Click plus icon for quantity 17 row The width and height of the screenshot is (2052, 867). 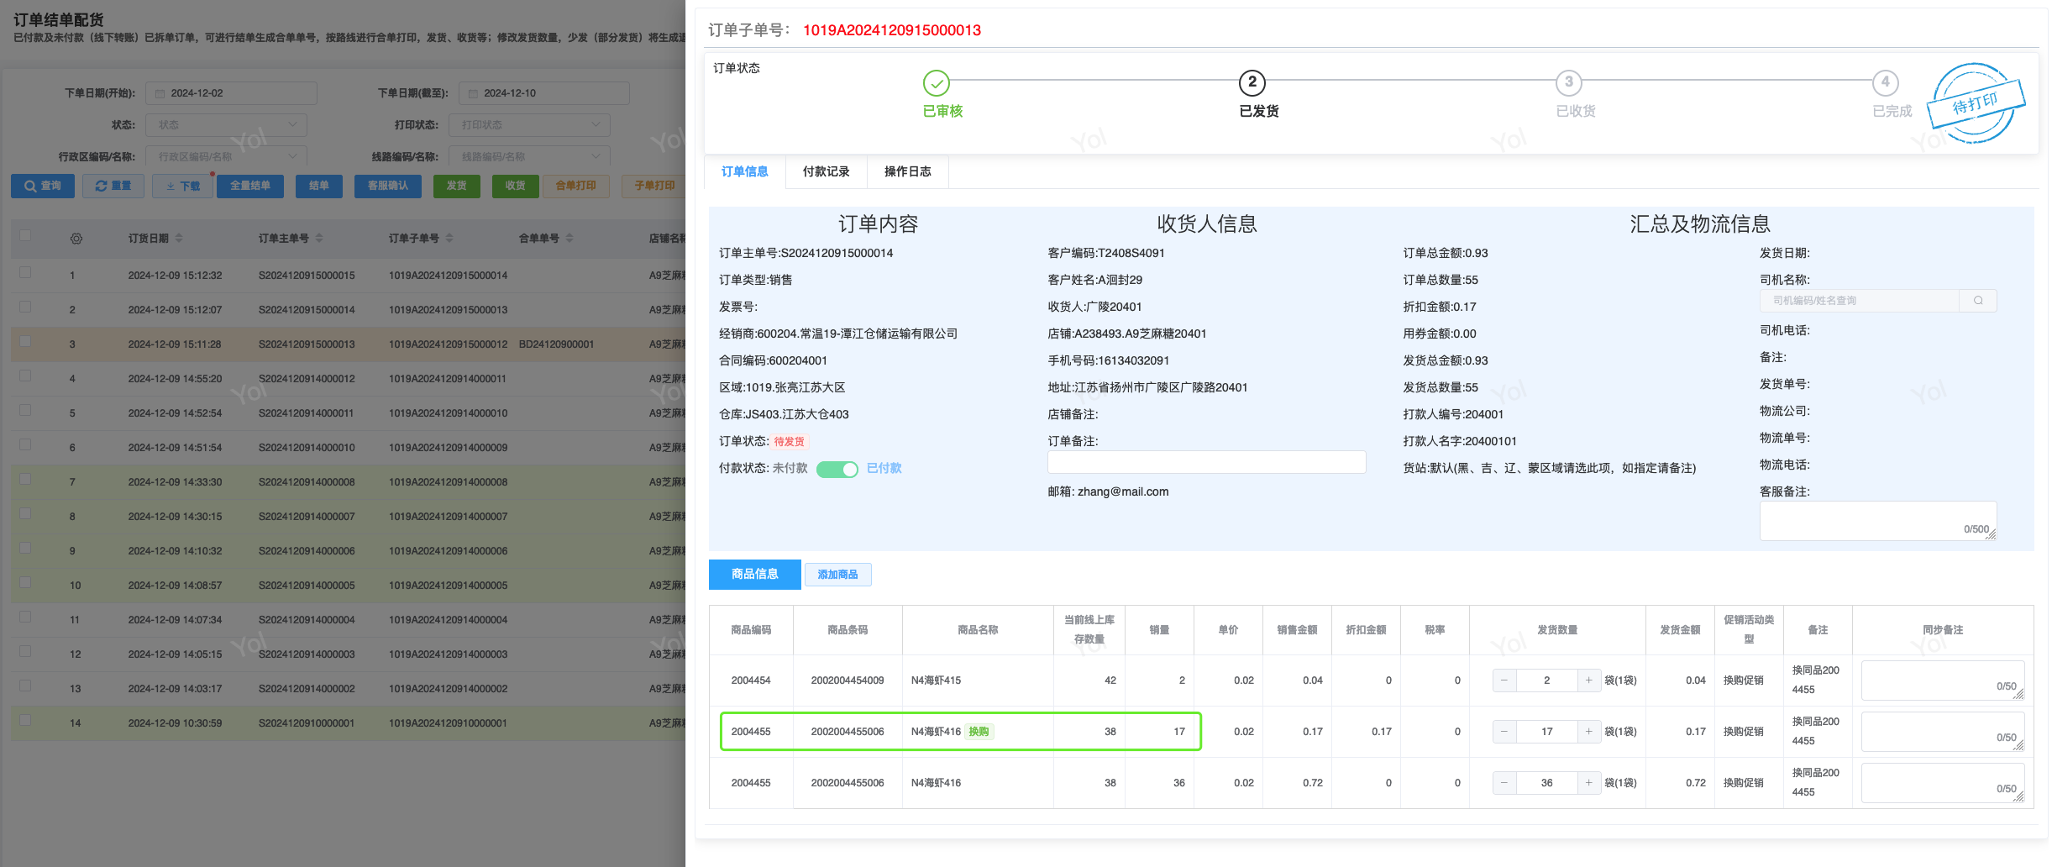click(x=1588, y=732)
